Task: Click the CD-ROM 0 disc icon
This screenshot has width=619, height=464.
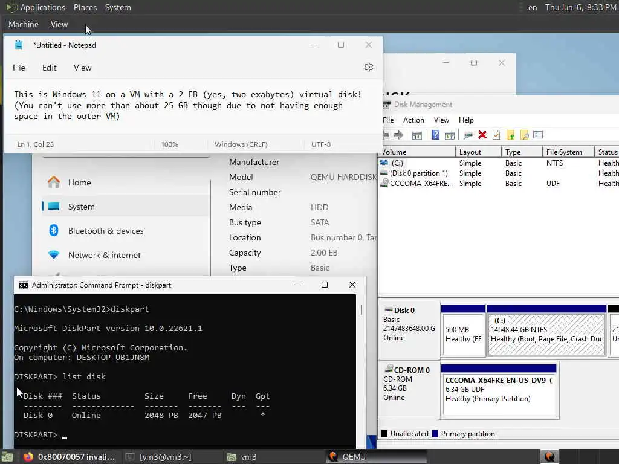Action: pos(389,369)
